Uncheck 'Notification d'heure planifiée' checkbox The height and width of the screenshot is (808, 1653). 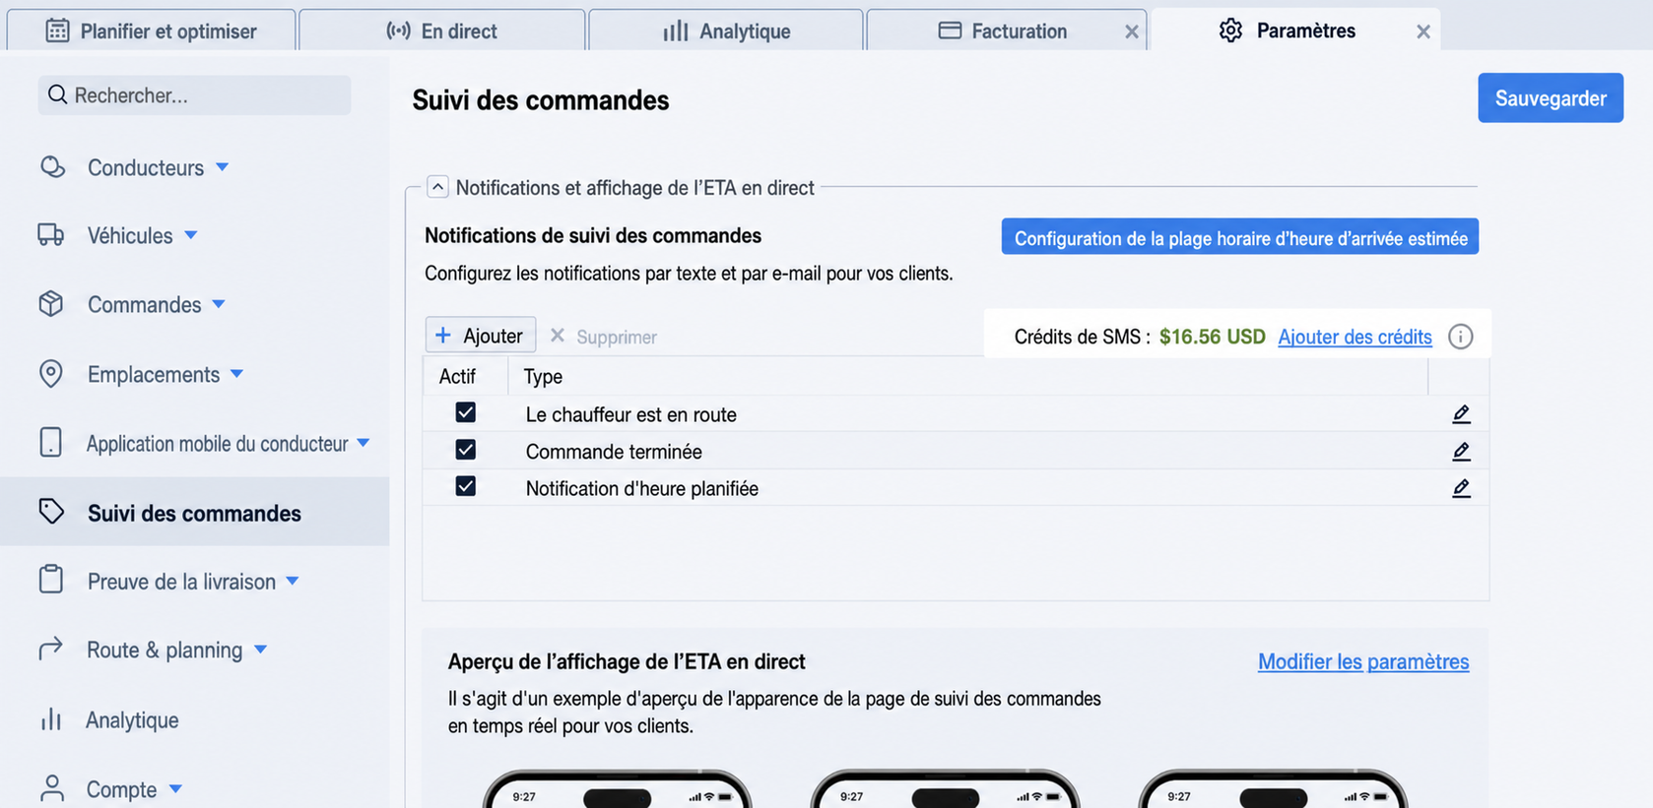coord(466,486)
